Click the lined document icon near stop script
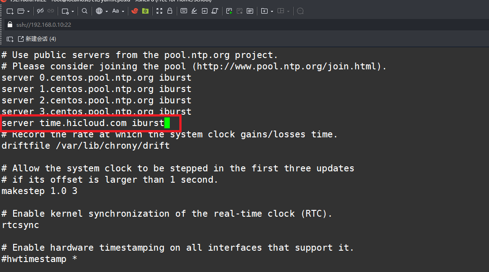Screen dimensions: 489x272 [x=250, y=11]
